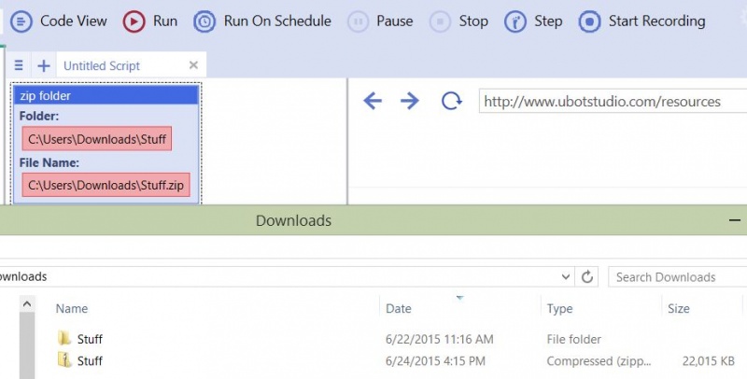This screenshot has width=747, height=379.
Task: Refresh the Downloads folder view
Action: (x=587, y=276)
